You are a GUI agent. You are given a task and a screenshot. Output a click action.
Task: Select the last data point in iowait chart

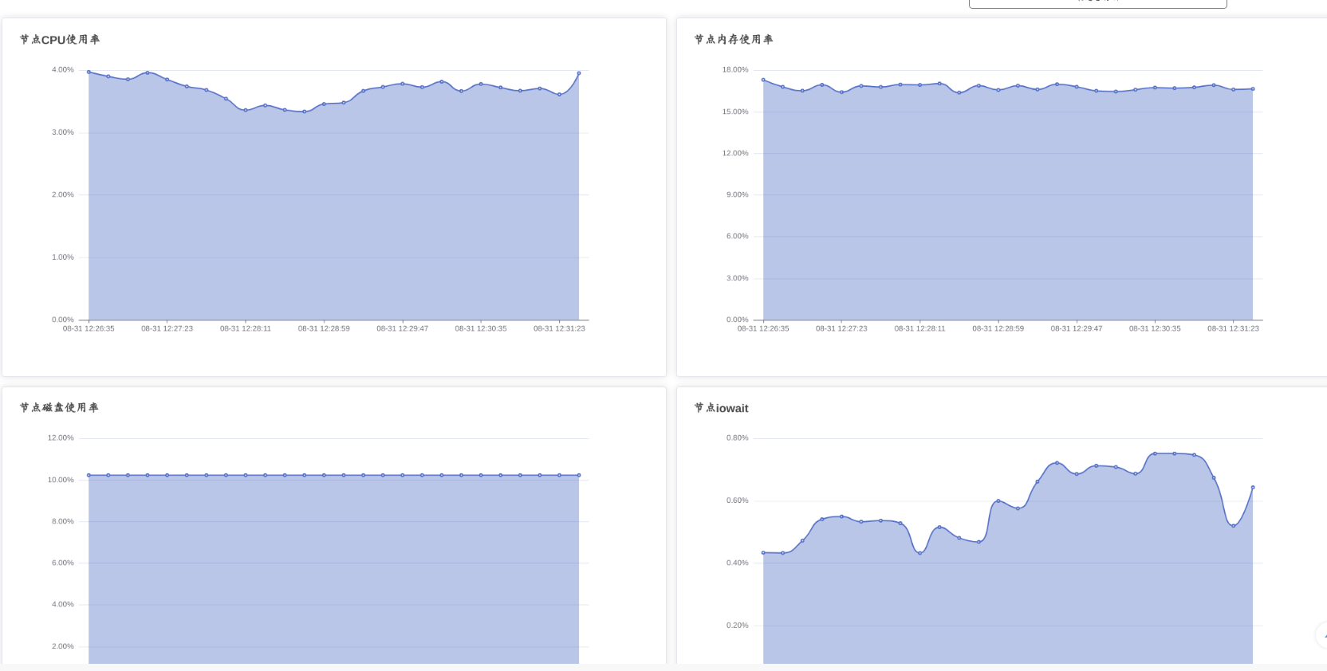point(1253,488)
